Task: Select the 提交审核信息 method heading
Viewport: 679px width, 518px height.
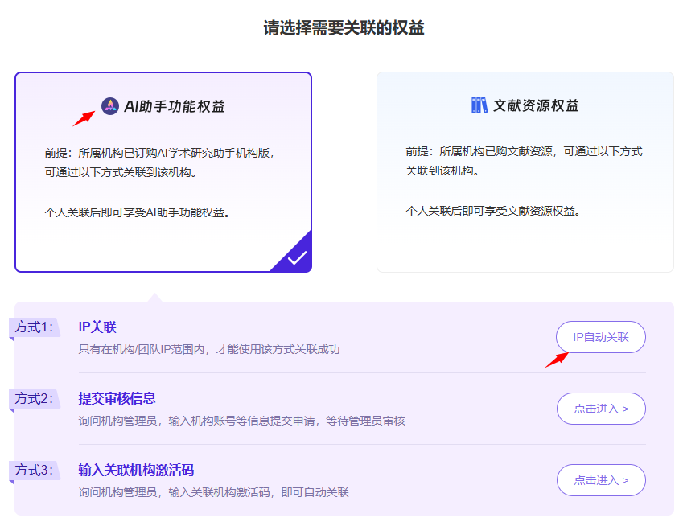Action: coord(117,398)
